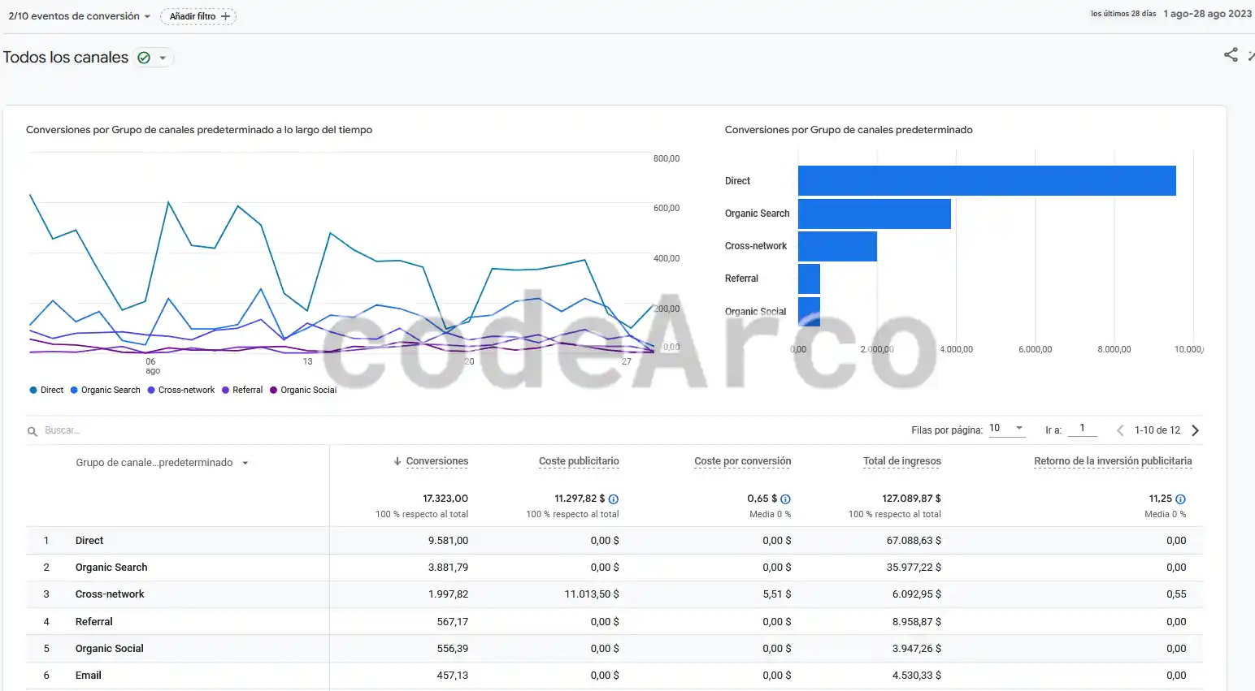Open info icon beside 11,25 total

click(1180, 499)
